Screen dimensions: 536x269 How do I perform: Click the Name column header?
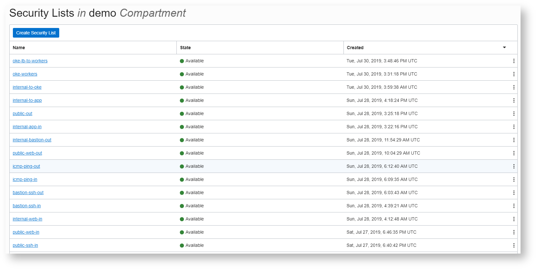[19, 48]
